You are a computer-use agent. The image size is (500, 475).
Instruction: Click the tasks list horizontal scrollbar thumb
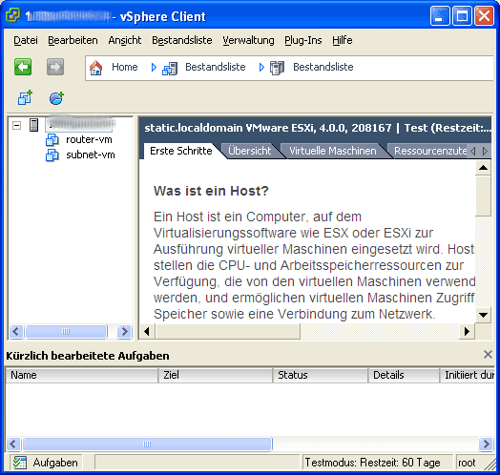coord(147,444)
